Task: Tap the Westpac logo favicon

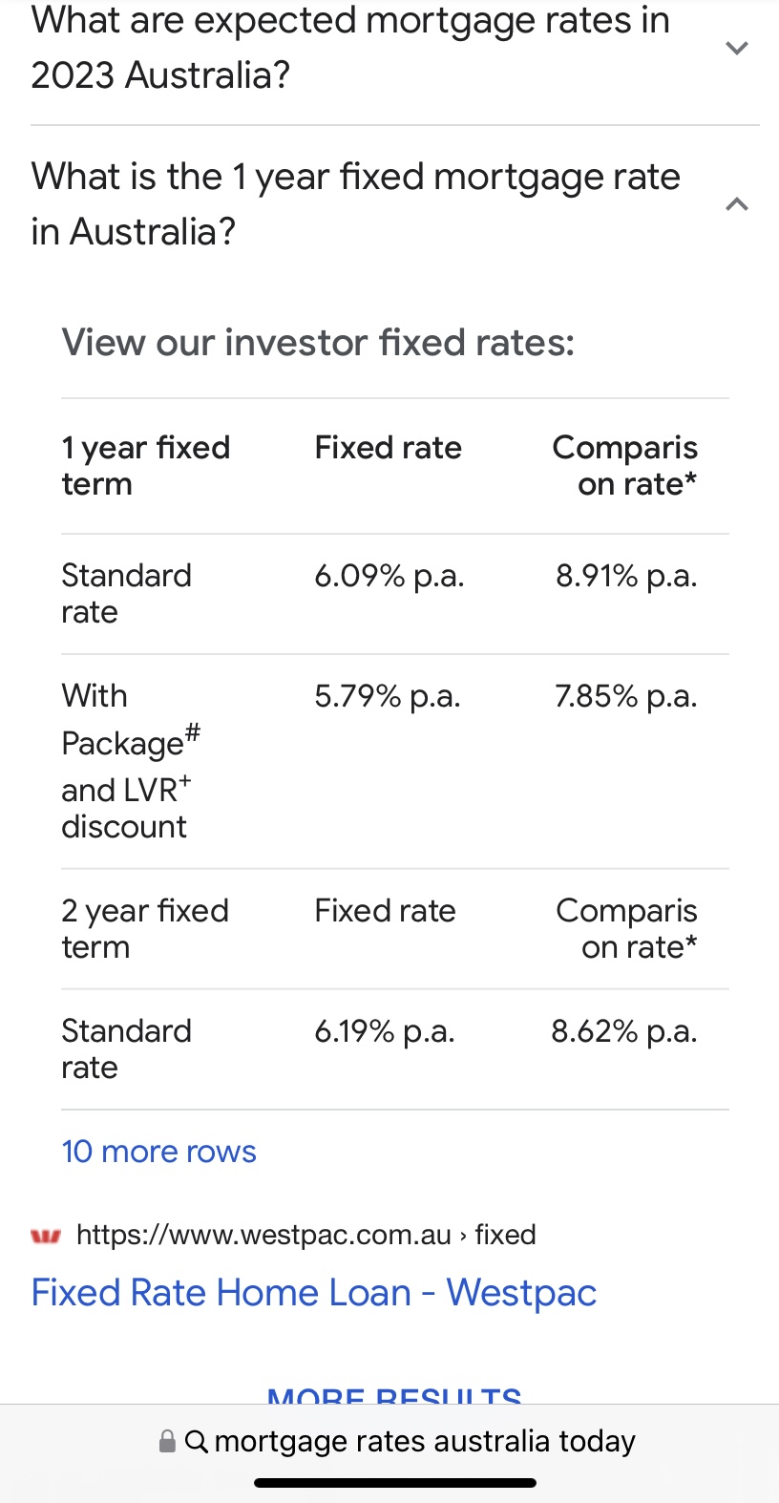Action: pyautogui.click(x=46, y=1236)
